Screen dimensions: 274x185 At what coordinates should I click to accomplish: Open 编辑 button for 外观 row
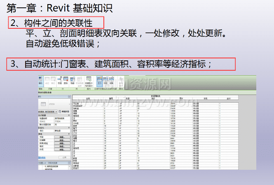[x=62, y=150]
